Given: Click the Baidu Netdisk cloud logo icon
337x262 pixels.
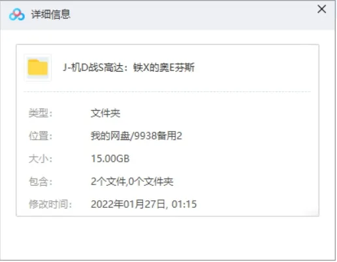Looking at the screenshot, I should pyautogui.click(x=17, y=14).
